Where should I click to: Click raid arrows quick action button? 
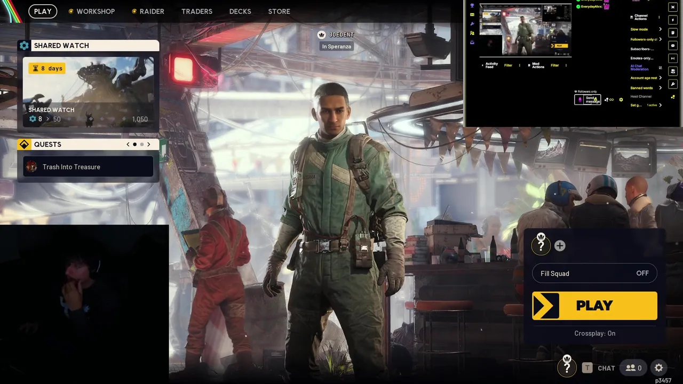pyautogui.click(x=673, y=58)
